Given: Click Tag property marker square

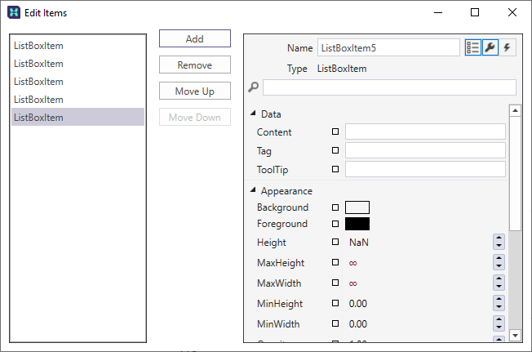Looking at the screenshot, I should coord(335,150).
